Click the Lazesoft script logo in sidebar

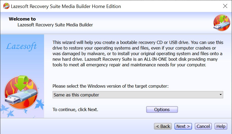(x=21, y=46)
